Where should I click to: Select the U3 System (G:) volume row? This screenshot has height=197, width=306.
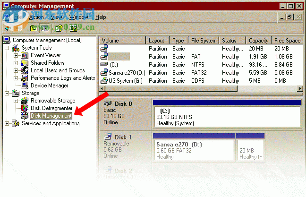pyautogui.click(x=201, y=81)
